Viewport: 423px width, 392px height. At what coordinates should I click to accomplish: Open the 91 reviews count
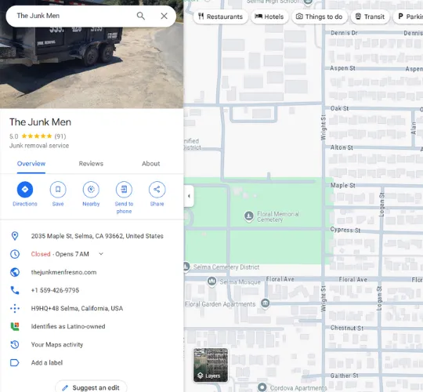tap(60, 136)
